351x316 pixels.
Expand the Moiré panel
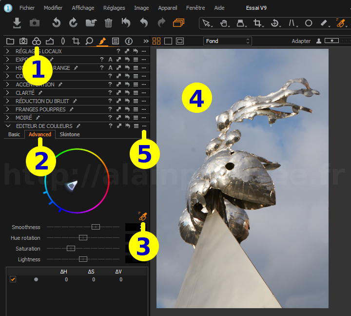pyautogui.click(x=8, y=118)
